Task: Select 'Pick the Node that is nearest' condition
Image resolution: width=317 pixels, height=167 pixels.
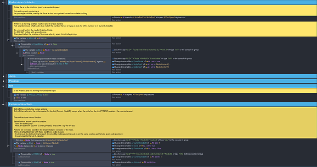Action: pos(41,140)
